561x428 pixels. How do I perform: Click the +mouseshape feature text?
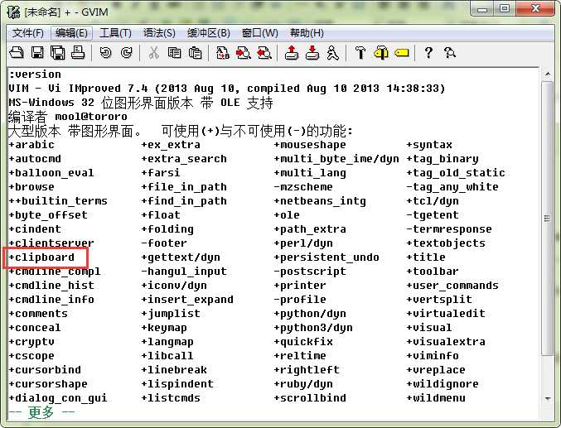[x=310, y=145]
